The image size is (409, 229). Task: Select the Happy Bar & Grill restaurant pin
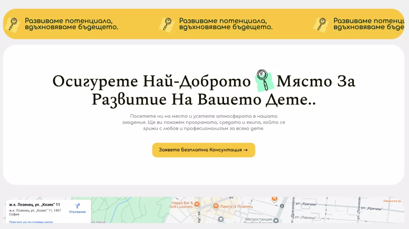(x=197, y=205)
